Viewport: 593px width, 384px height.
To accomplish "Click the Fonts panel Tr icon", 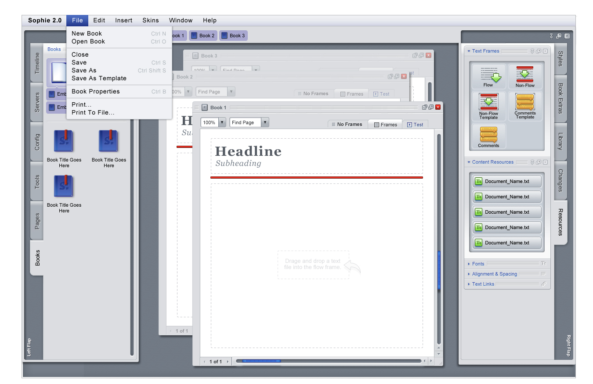I will (543, 264).
